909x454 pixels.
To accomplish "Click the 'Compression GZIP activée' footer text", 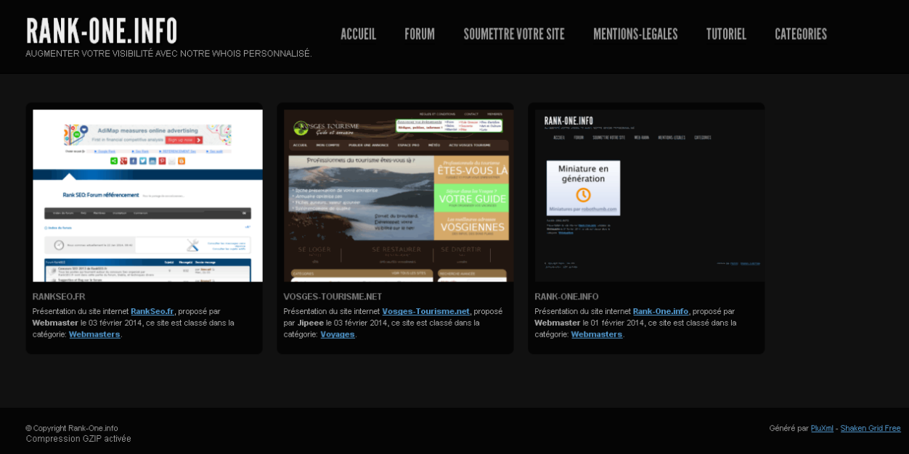I will (78, 439).
